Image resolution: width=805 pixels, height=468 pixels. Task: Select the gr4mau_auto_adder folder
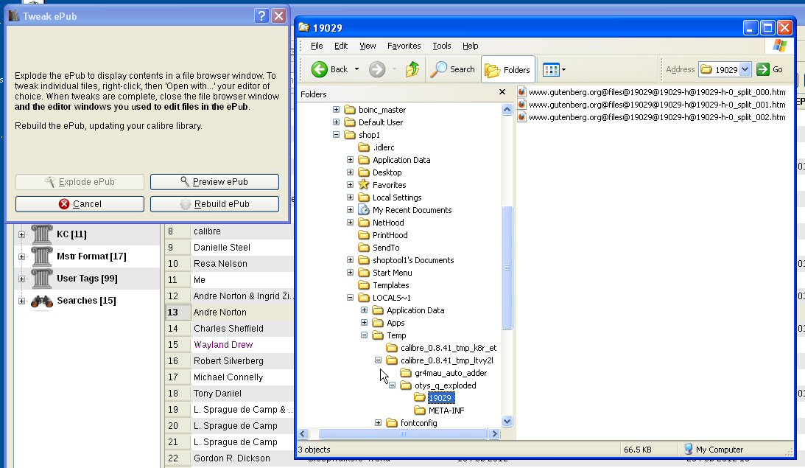[x=443, y=373]
